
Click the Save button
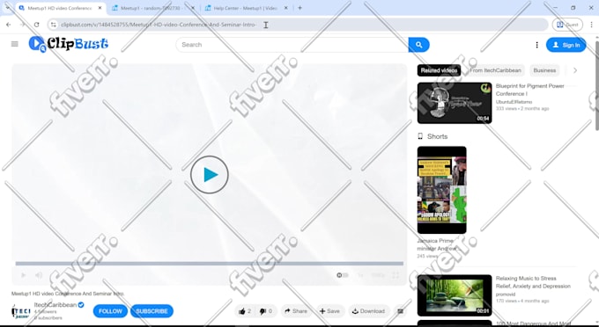click(x=329, y=311)
